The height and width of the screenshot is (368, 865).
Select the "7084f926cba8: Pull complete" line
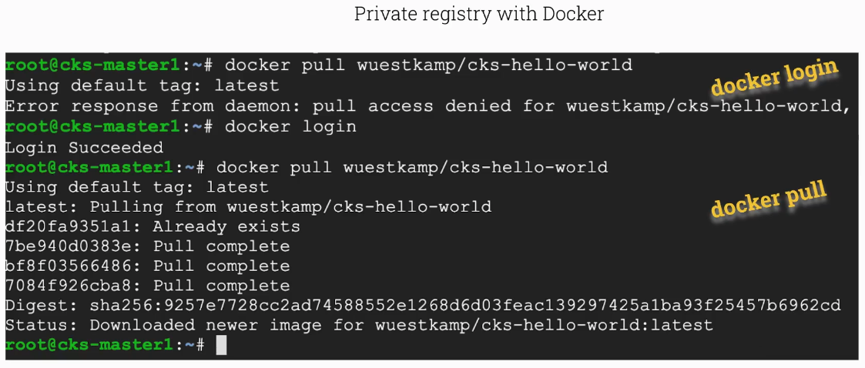tap(147, 286)
